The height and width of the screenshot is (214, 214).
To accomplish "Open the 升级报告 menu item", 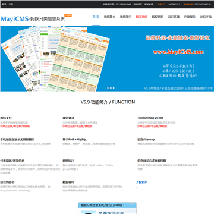I will pos(190,17).
